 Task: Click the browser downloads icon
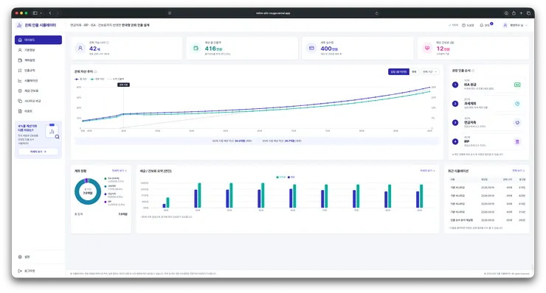point(506,13)
